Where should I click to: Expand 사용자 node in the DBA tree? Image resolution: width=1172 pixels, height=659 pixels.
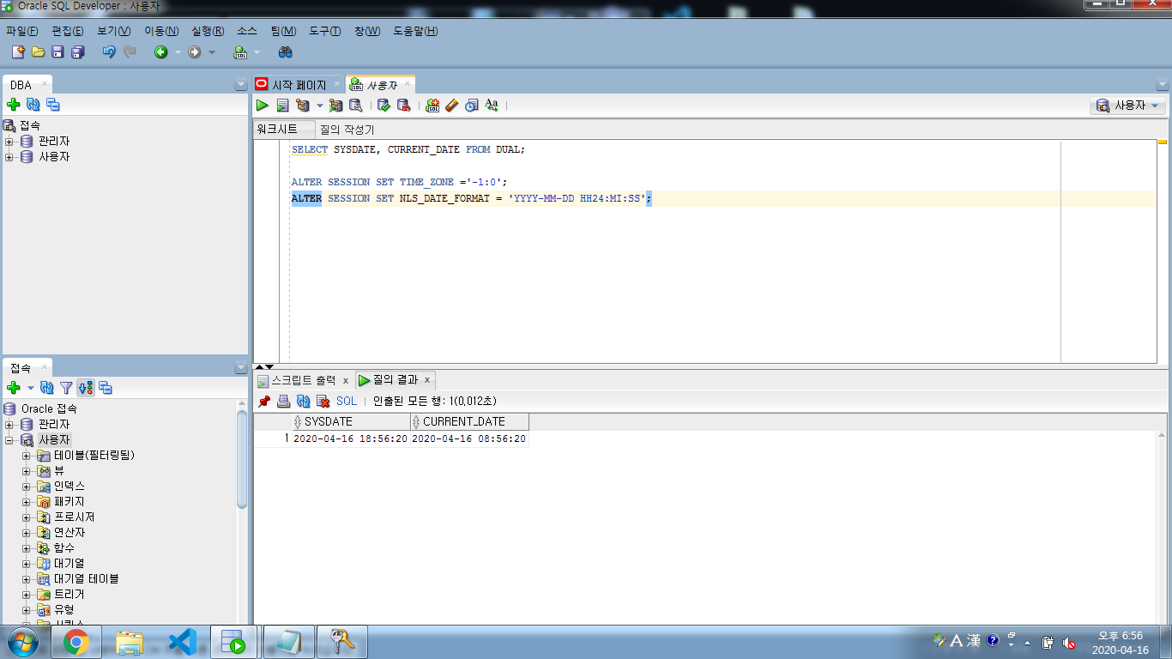tap(9, 157)
